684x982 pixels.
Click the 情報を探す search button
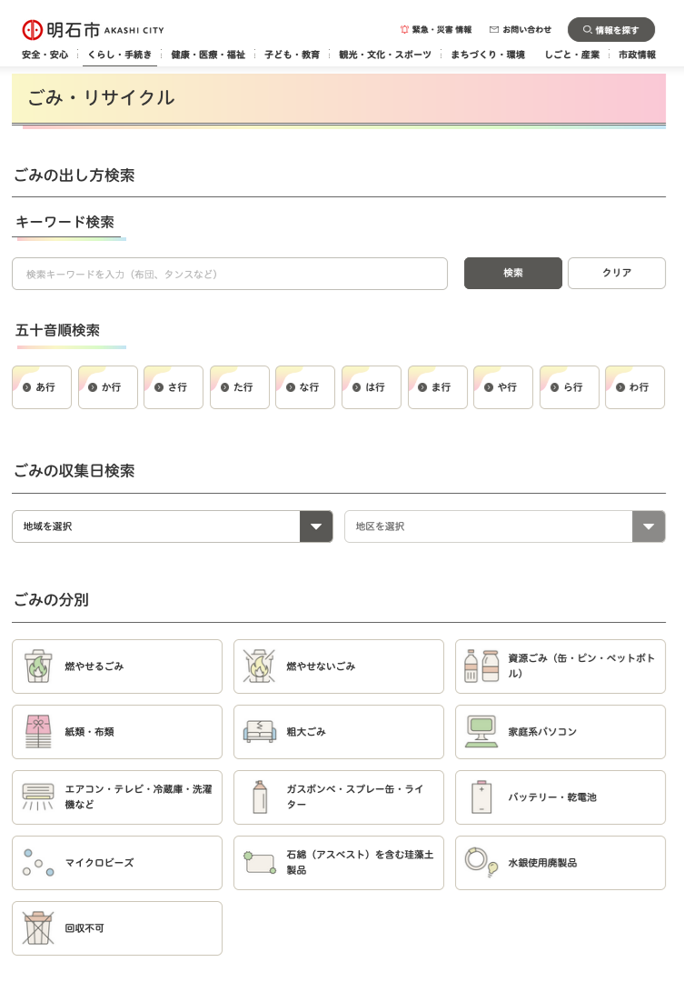pyautogui.click(x=610, y=30)
